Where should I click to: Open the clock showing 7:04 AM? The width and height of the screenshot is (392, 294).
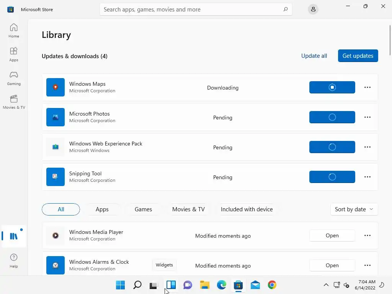coord(365,285)
